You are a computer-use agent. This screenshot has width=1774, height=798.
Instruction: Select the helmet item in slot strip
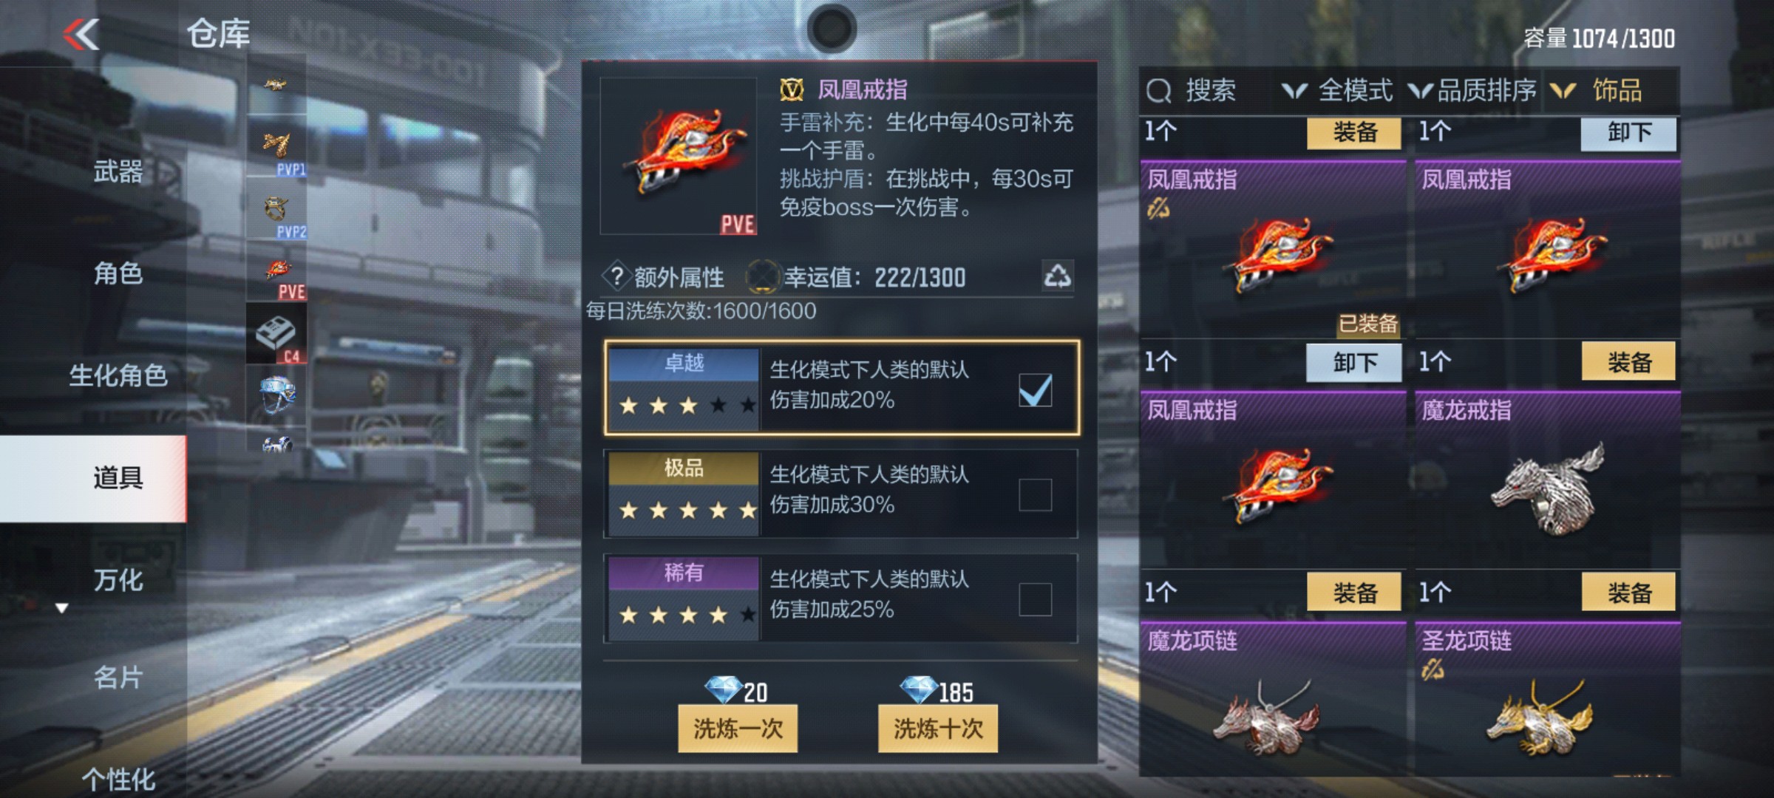277,395
